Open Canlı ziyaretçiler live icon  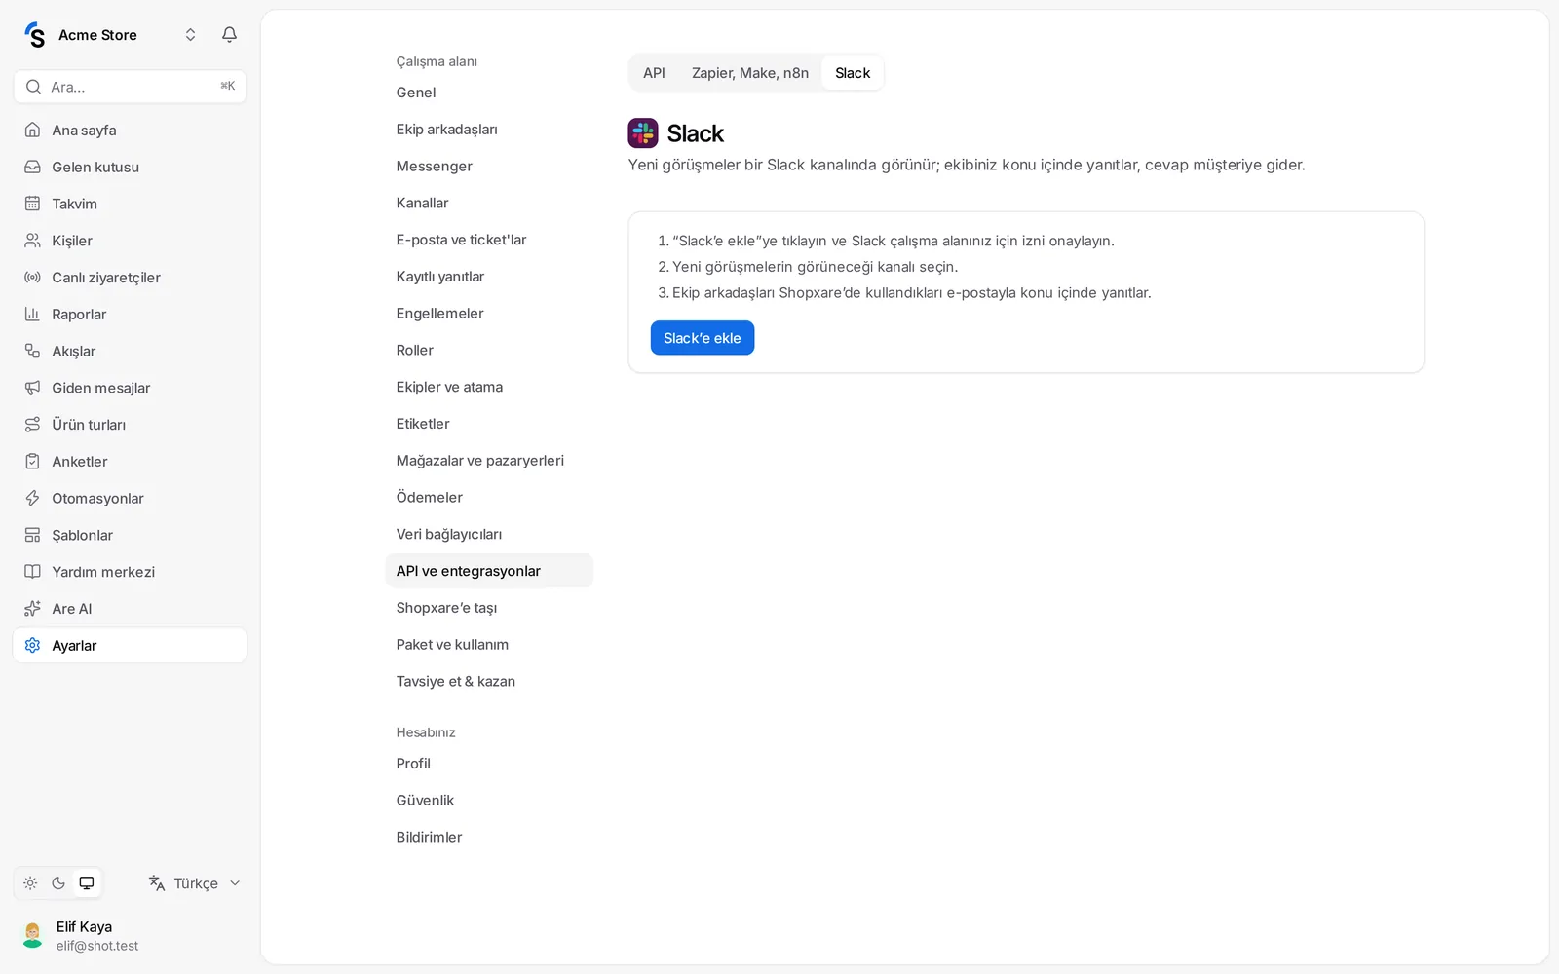(32, 278)
